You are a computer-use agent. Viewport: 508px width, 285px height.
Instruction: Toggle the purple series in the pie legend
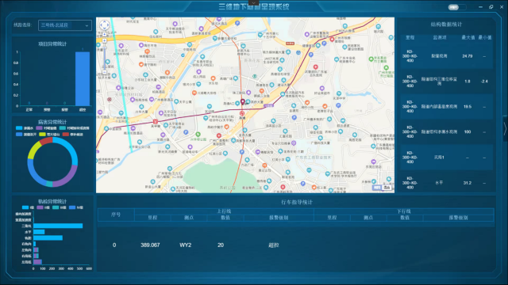click(46, 128)
